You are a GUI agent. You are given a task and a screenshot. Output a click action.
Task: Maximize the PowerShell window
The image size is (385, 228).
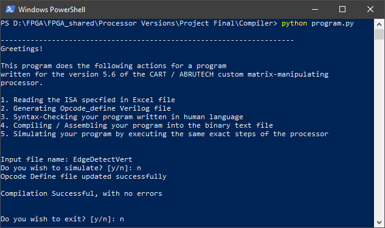342,9
